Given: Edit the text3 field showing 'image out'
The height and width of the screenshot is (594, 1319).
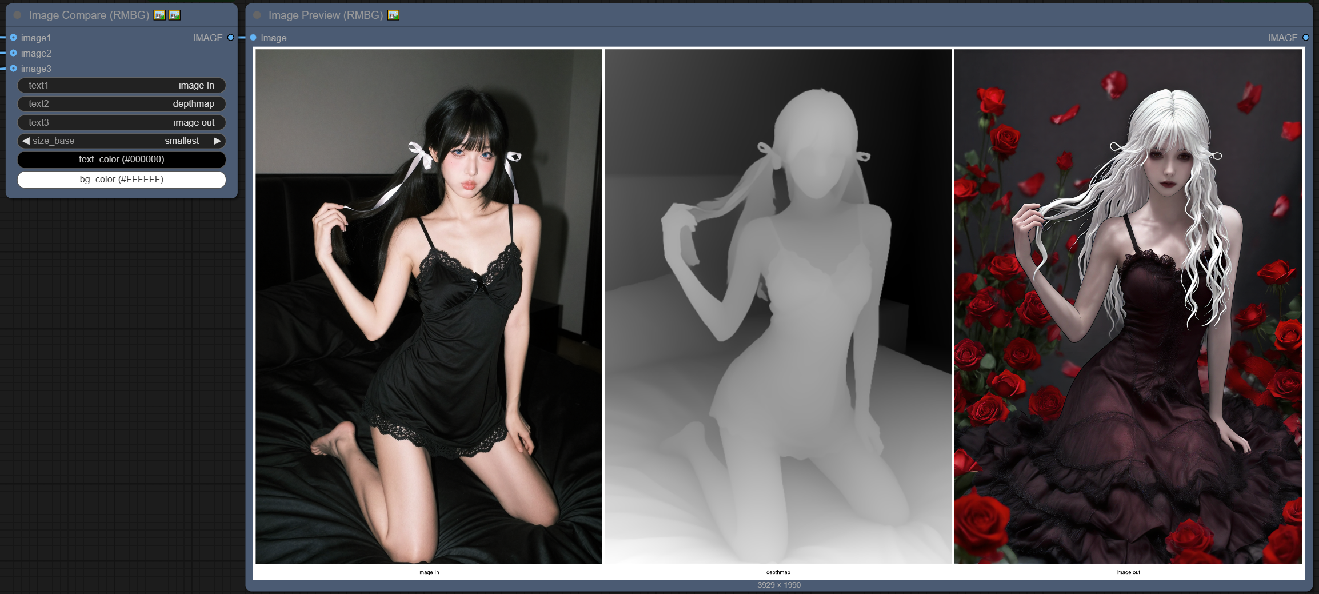Looking at the screenshot, I should click(x=121, y=122).
